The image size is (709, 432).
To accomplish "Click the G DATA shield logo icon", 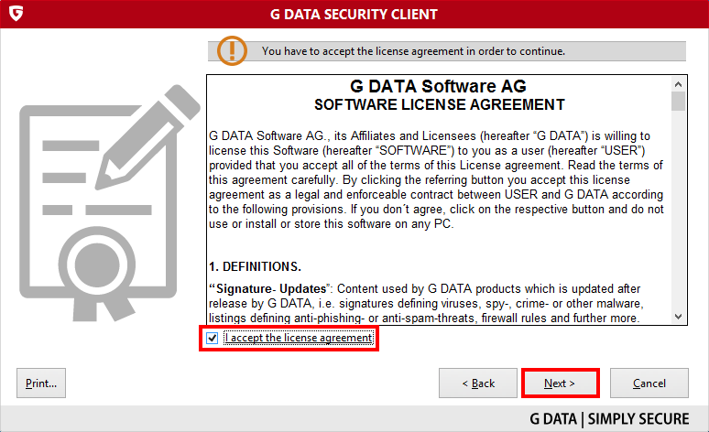I will tap(15, 15).
